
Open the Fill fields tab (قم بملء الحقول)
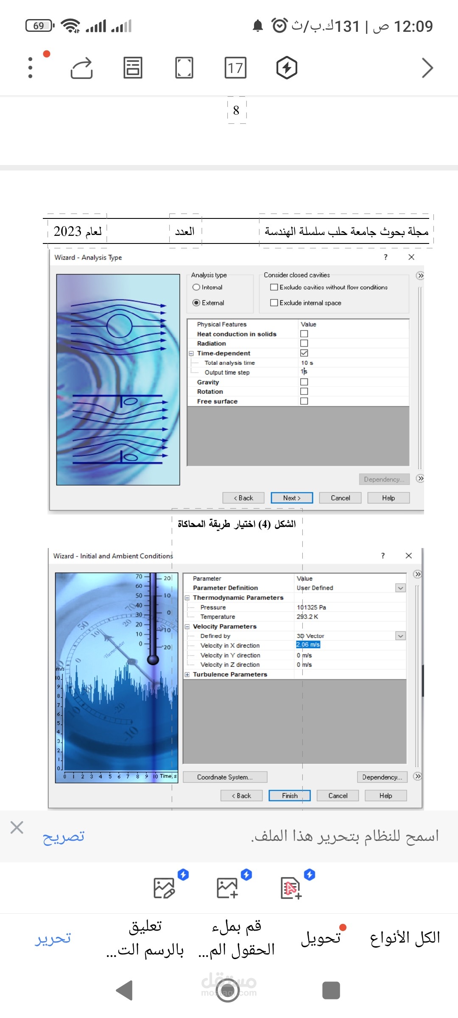[x=237, y=938]
